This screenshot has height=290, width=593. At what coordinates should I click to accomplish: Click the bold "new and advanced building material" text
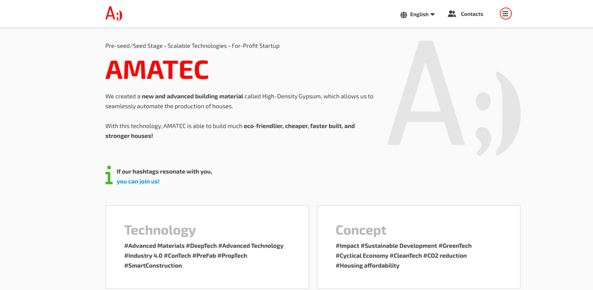click(x=192, y=97)
